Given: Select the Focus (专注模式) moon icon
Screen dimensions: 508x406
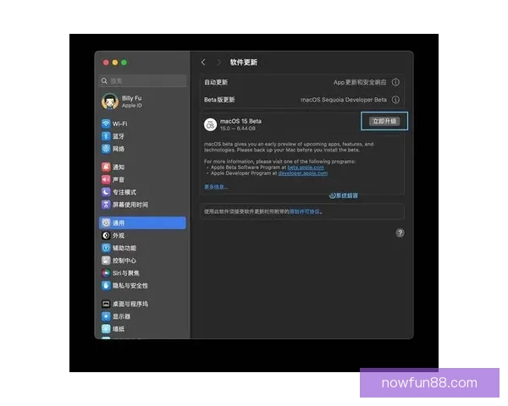Looking at the screenshot, I should click(106, 192).
